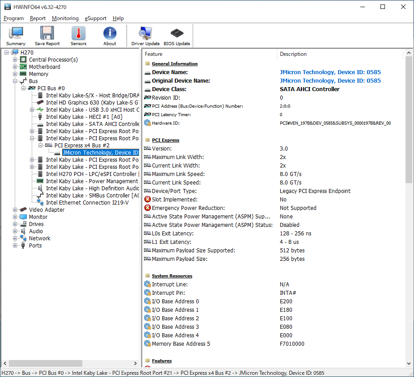Viewport: 414px width, 377px height.
Task: Collapse the PCI Bus #0 node
Action: (24, 88)
